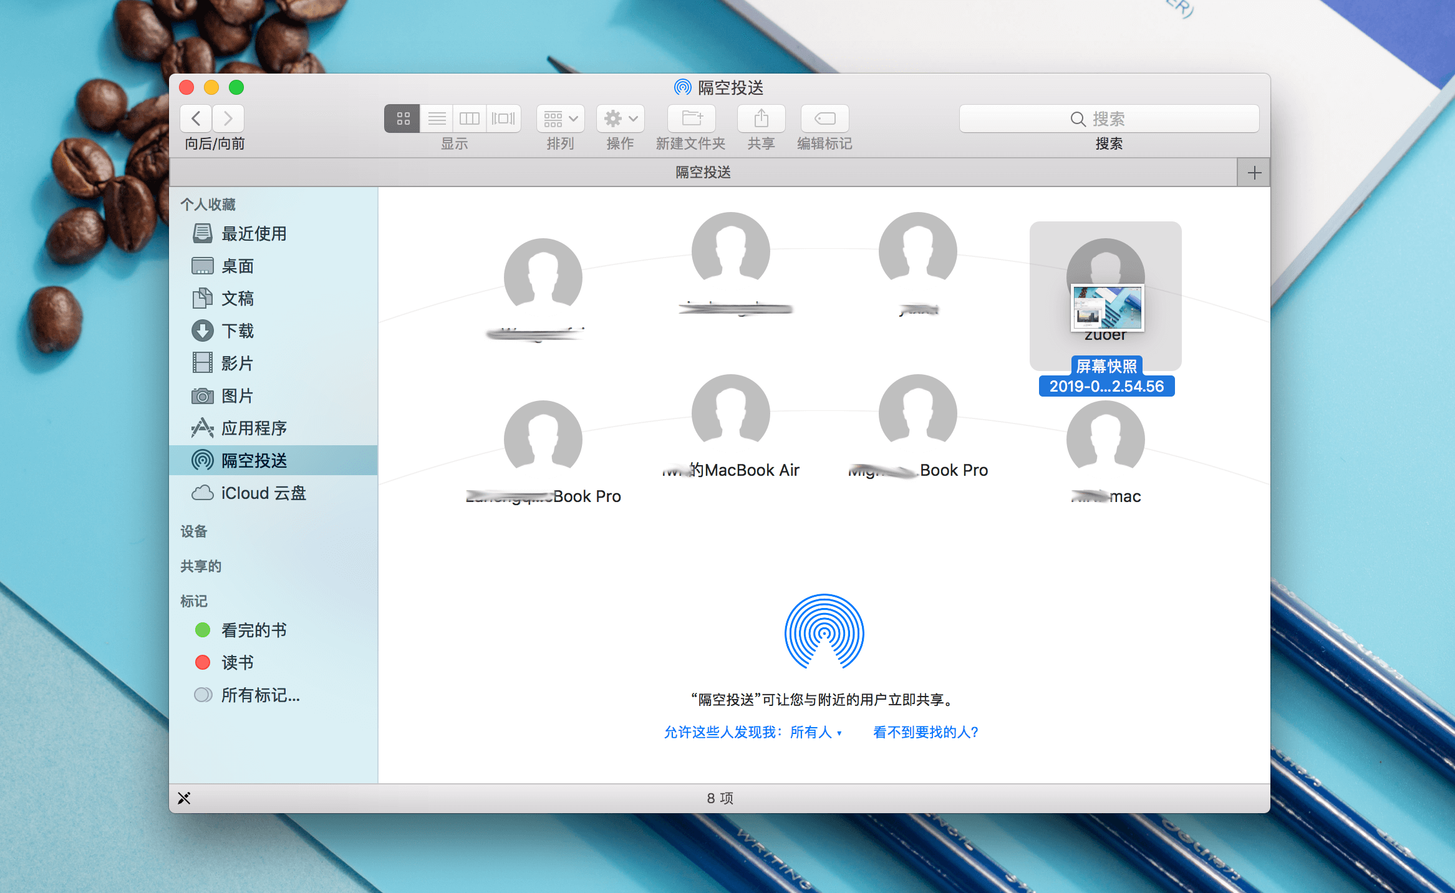
Task: Click the 看不到要找的人? link
Action: pyautogui.click(x=926, y=732)
